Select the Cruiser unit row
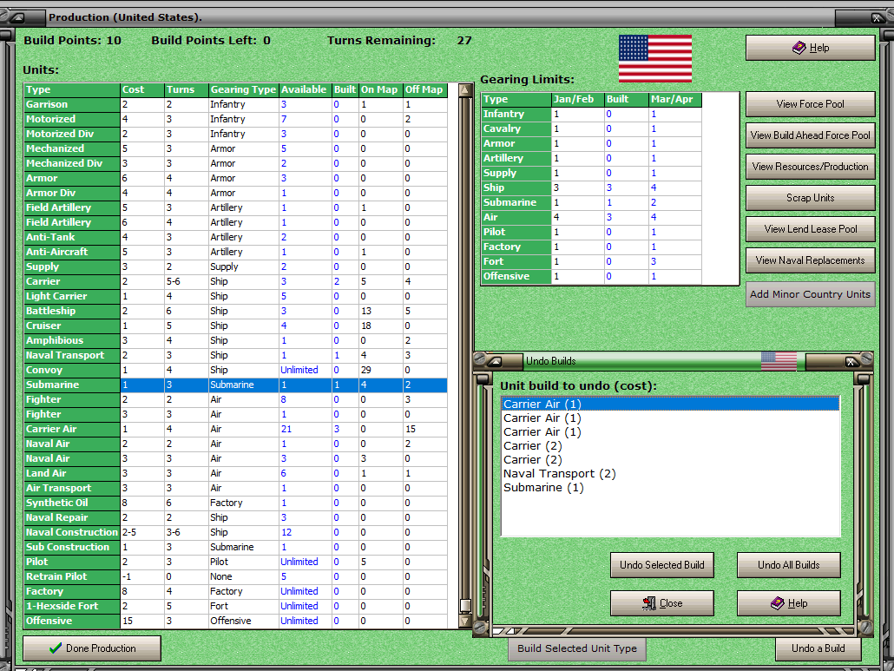Viewport: 894px width, 671px height. pos(235,326)
